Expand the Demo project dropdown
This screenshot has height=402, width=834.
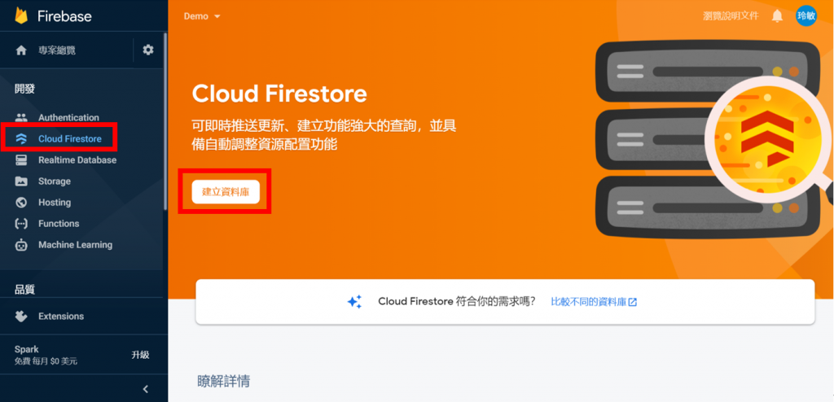click(202, 16)
